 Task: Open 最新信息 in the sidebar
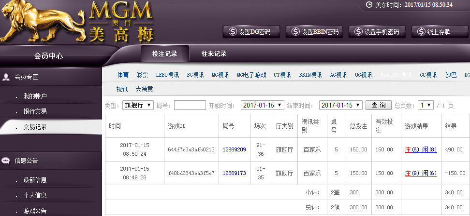coord(35,180)
